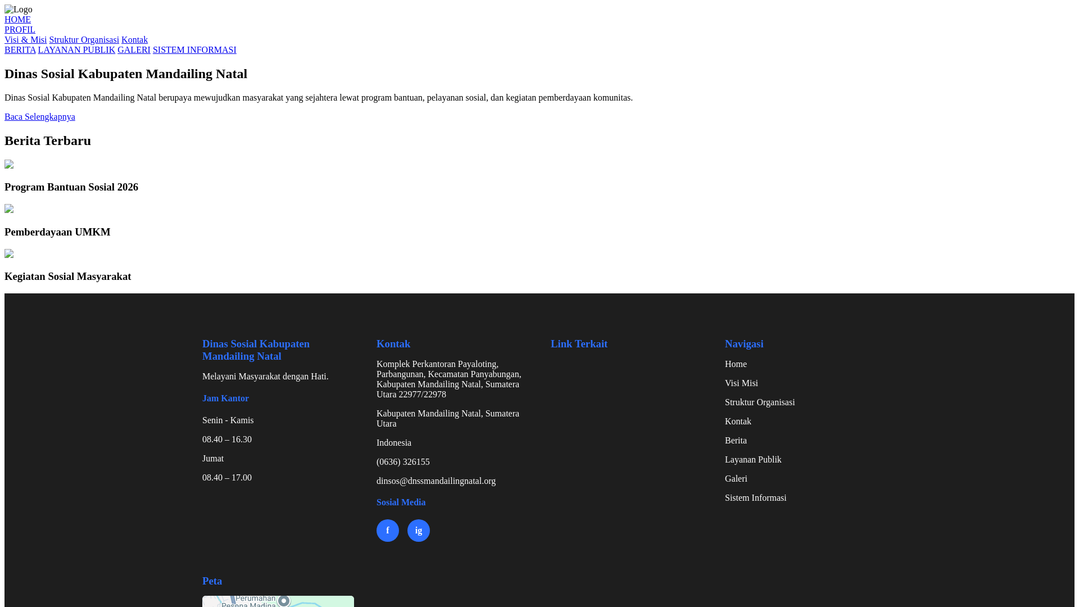Click the map under Peta heading
Viewport: 1079px width, 607px height.
(278, 601)
